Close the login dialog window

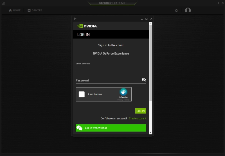[x=151, y=19]
